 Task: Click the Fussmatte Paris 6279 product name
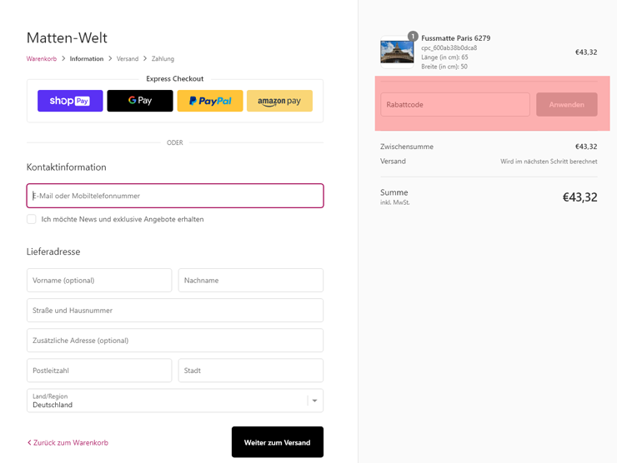[456, 38]
